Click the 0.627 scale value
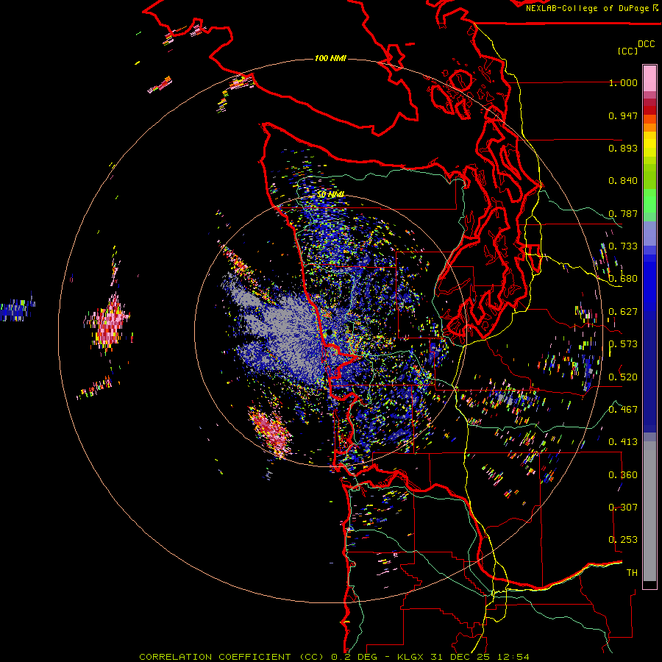 click(x=623, y=312)
